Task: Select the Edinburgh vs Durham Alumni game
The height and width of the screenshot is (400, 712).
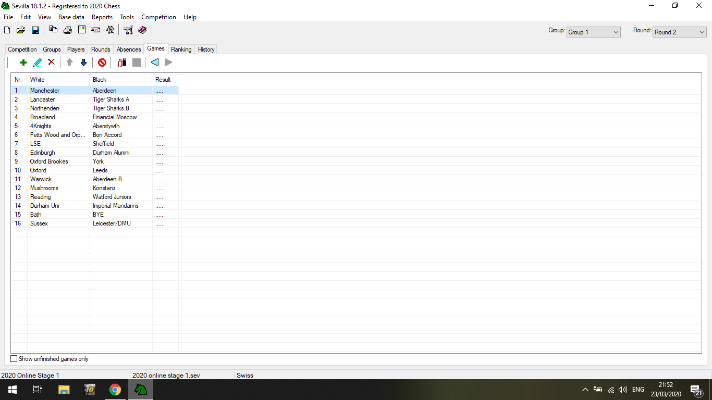Action: [x=95, y=153]
